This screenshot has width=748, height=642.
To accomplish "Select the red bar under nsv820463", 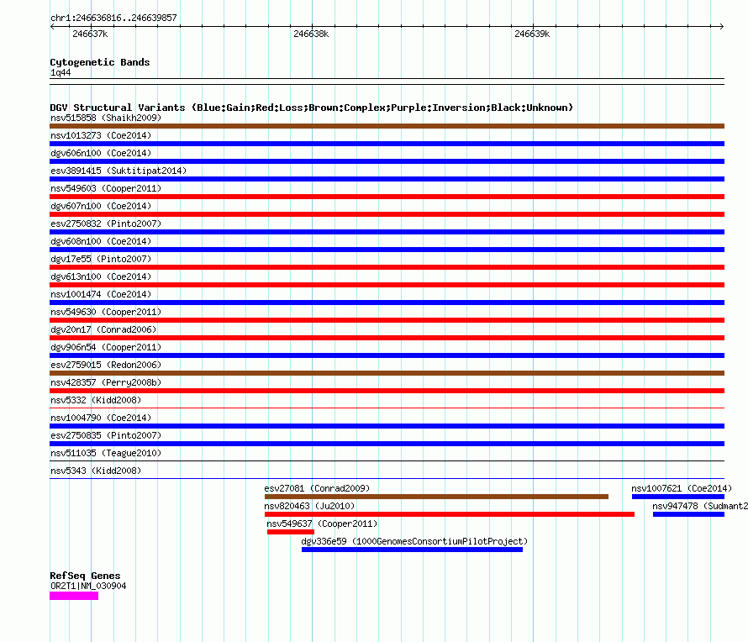I will (450, 514).
